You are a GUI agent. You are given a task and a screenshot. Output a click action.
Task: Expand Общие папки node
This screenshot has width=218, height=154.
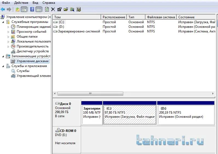(8, 37)
